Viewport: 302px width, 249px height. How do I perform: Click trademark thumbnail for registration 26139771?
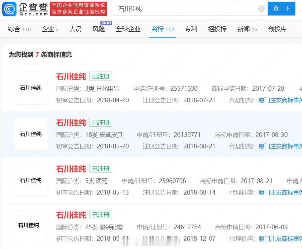31,134
